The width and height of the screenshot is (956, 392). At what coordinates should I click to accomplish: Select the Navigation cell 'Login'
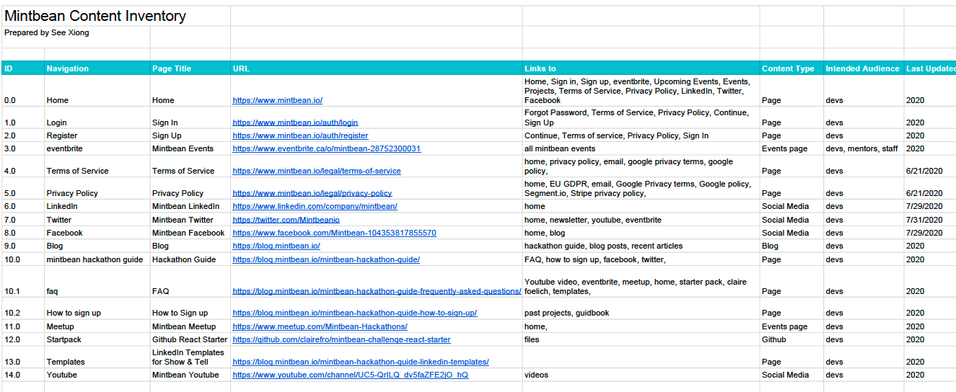pyautogui.click(x=97, y=117)
